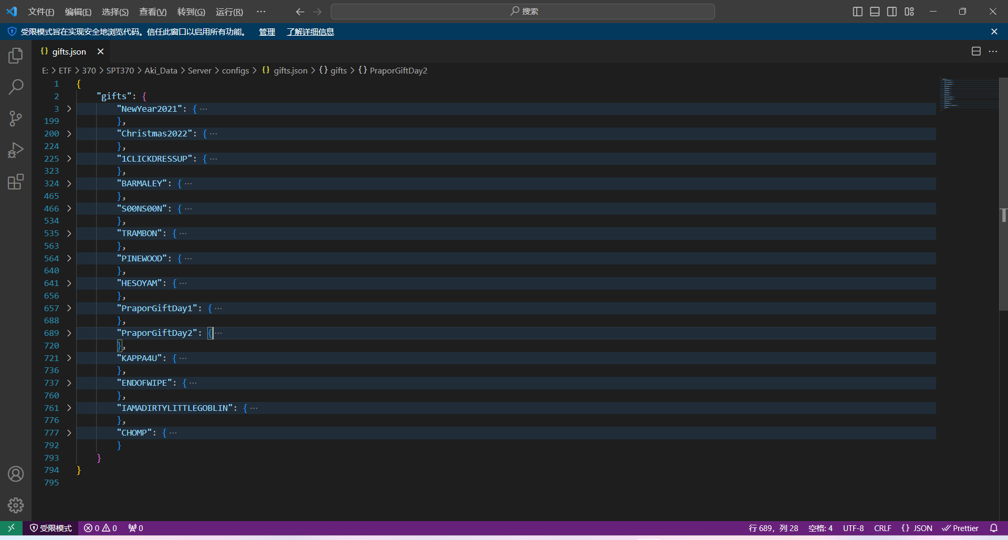Click the search command center box
Image resolution: width=1008 pixels, height=540 pixels.
click(523, 12)
